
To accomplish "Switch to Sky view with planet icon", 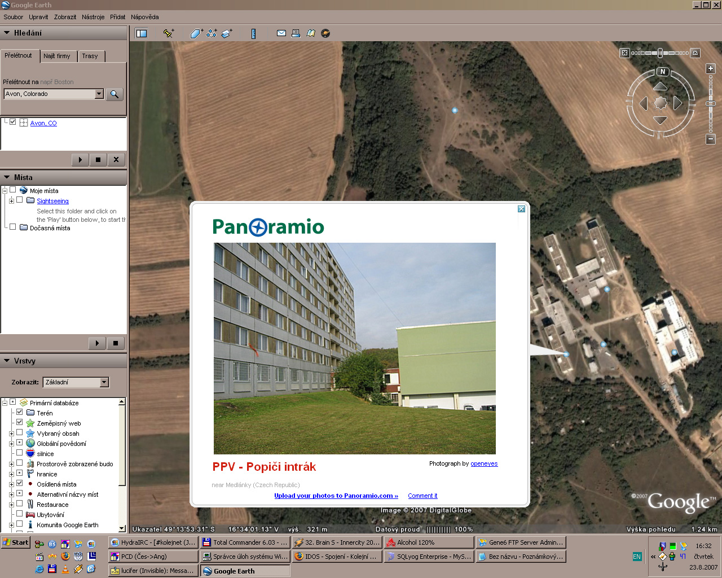I will tap(325, 33).
